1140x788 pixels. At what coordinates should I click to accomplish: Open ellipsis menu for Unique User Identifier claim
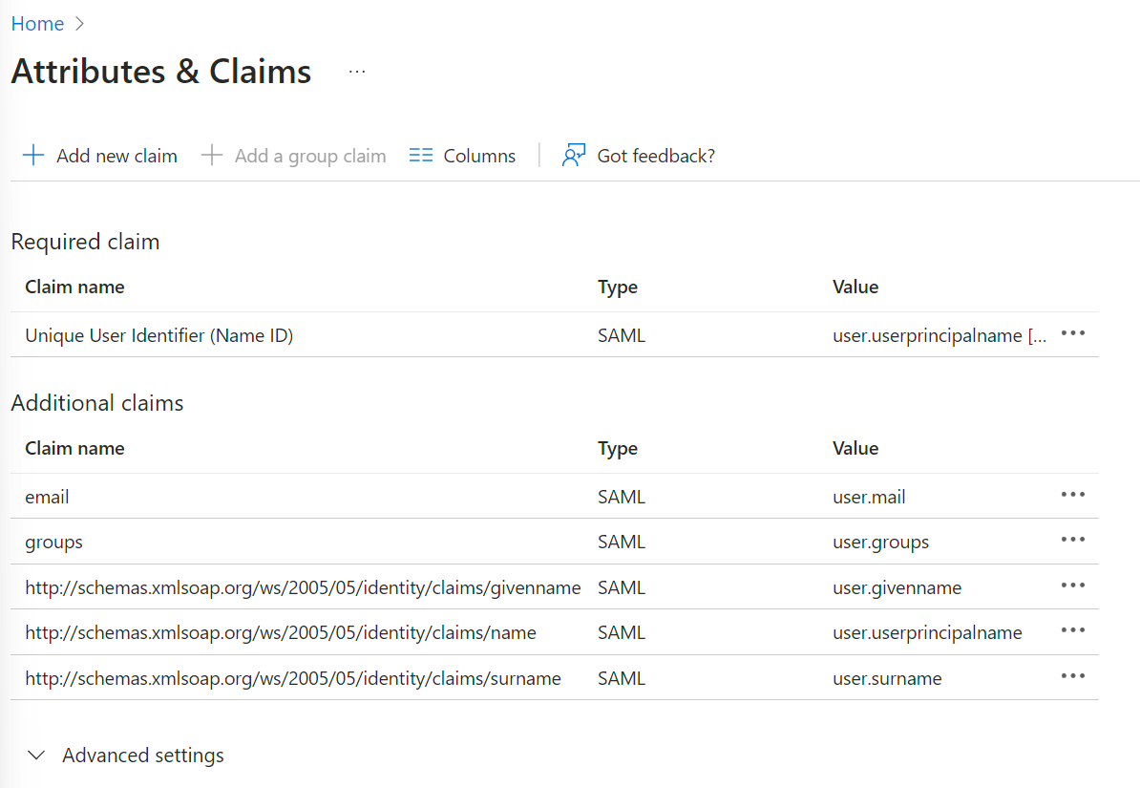(x=1073, y=334)
